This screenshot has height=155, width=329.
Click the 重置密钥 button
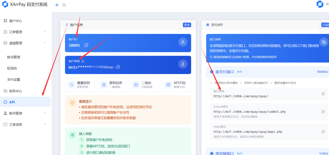[79, 85]
